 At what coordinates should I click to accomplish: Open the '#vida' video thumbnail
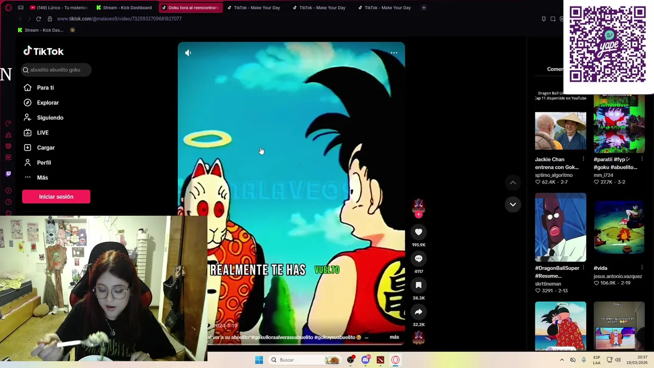619,227
